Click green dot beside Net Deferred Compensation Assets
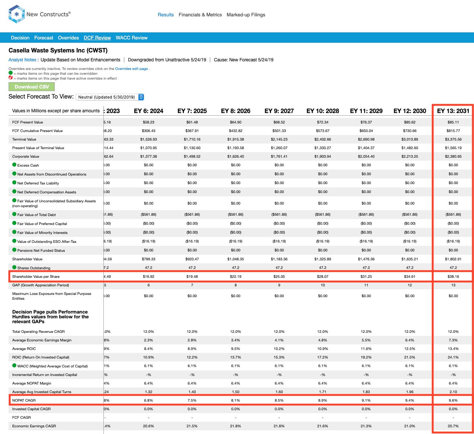The width and height of the screenshot is (474, 434). [x=15, y=192]
